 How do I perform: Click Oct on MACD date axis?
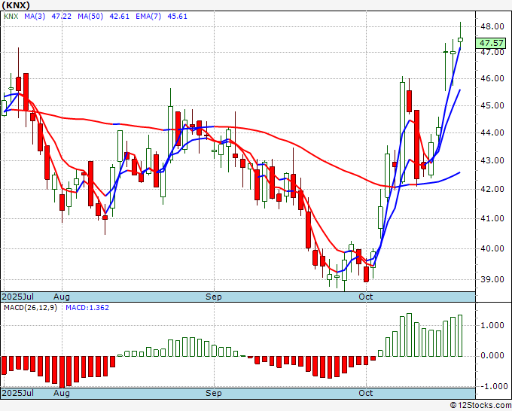tap(365, 393)
